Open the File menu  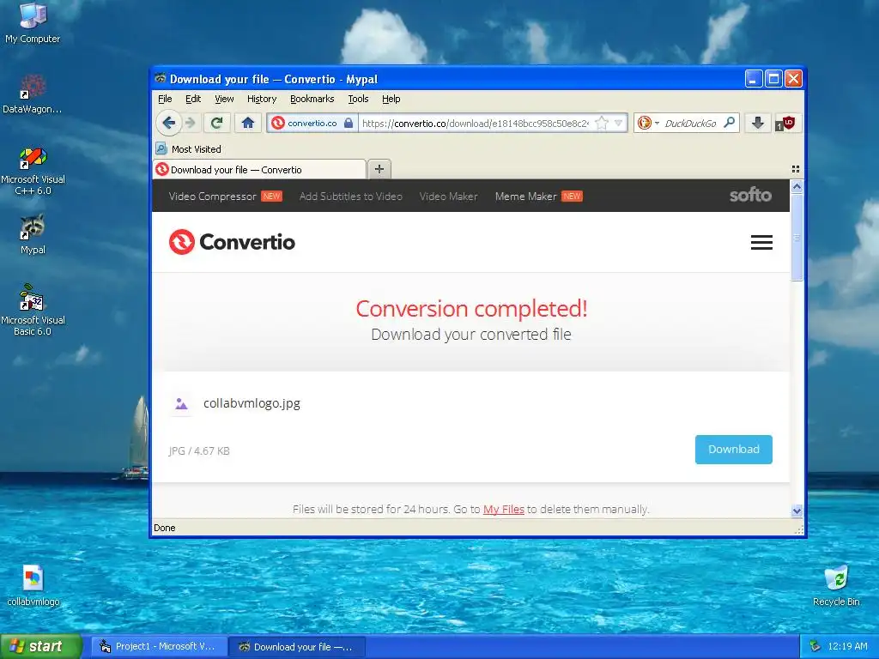(x=165, y=100)
